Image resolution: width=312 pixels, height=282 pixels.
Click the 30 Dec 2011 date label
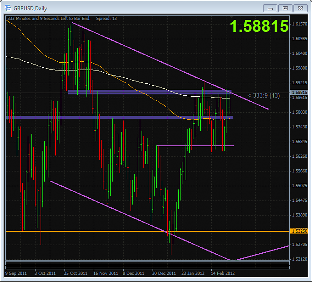point(164,273)
